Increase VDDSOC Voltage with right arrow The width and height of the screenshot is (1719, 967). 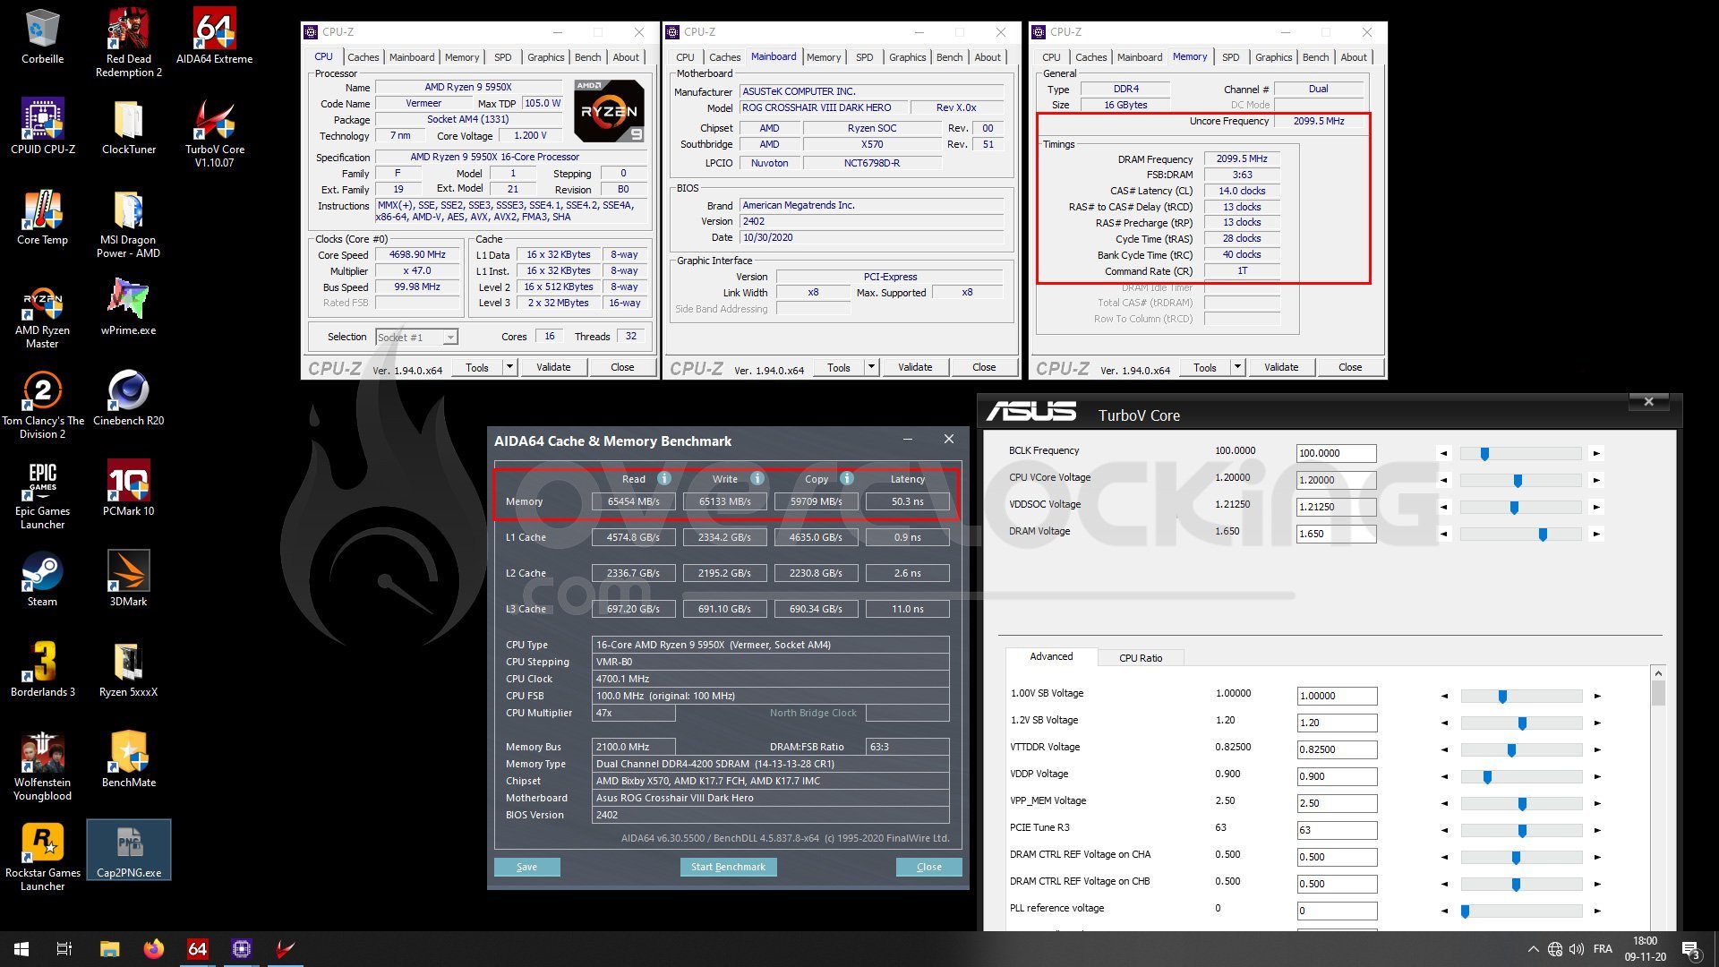[1595, 508]
